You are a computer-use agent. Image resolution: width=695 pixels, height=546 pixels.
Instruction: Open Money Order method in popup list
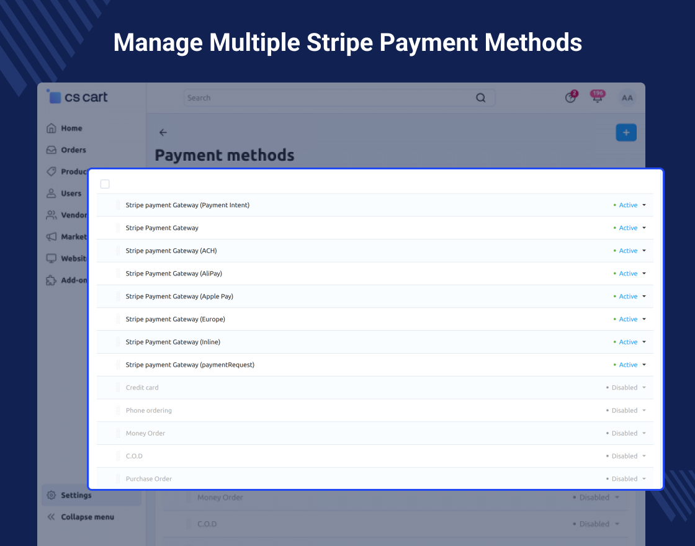point(145,433)
